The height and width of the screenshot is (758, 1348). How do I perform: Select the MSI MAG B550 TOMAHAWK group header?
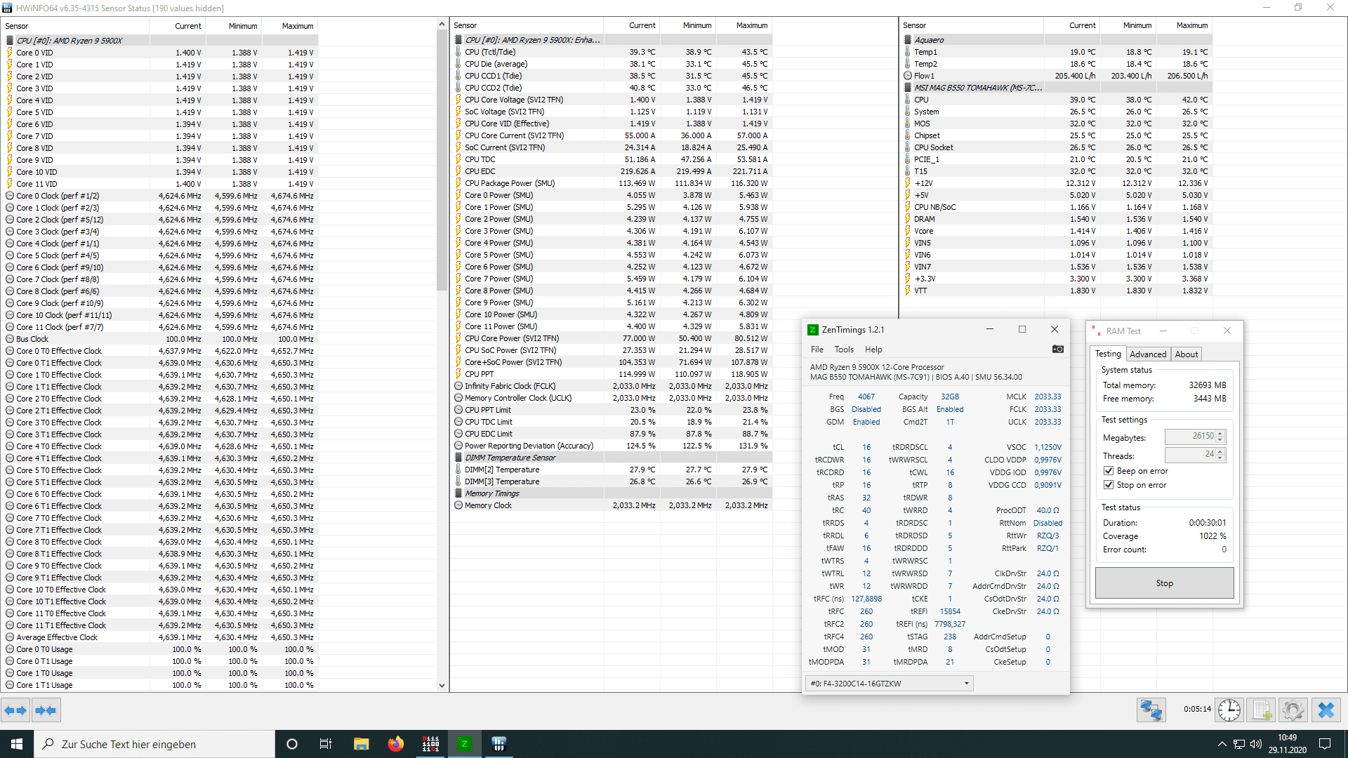(1056, 88)
